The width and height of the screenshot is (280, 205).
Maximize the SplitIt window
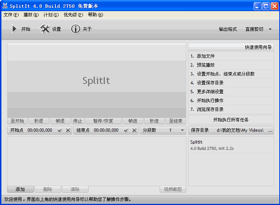266,6
